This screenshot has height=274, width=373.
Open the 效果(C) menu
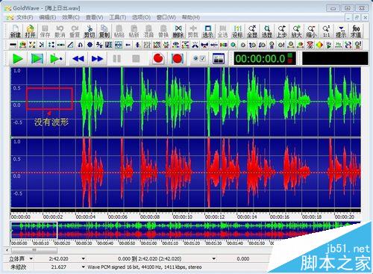point(71,17)
